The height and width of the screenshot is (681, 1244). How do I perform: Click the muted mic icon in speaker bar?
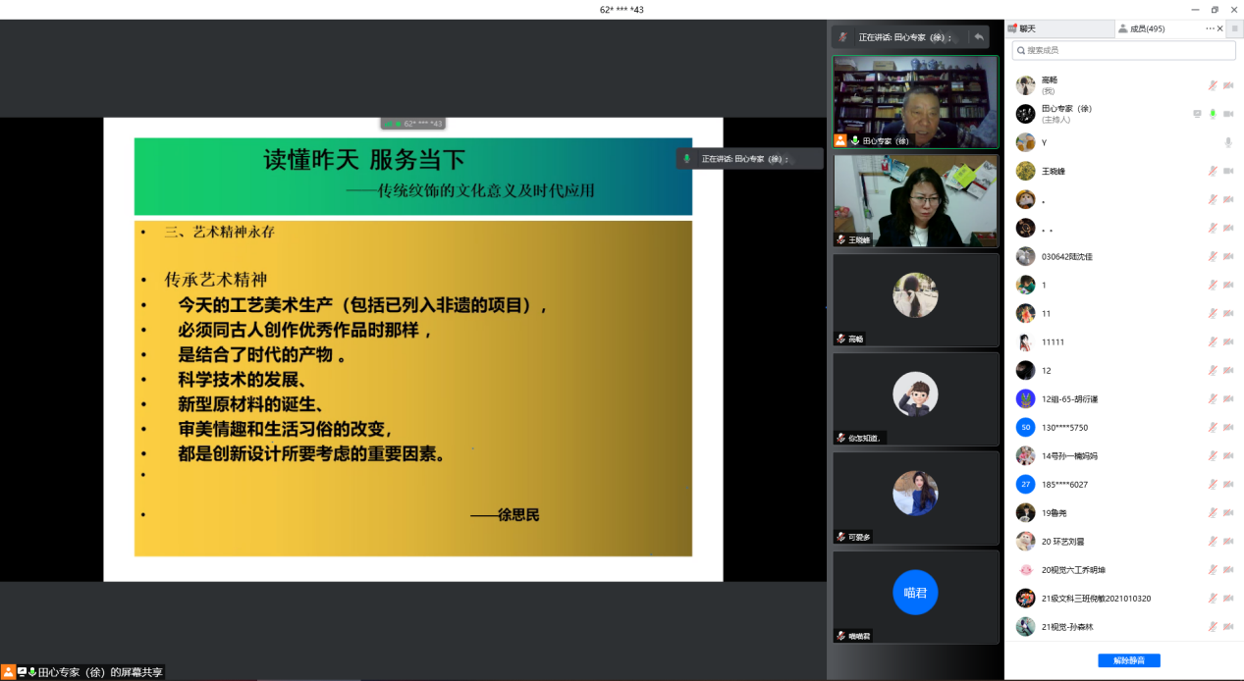click(x=843, y=37)
